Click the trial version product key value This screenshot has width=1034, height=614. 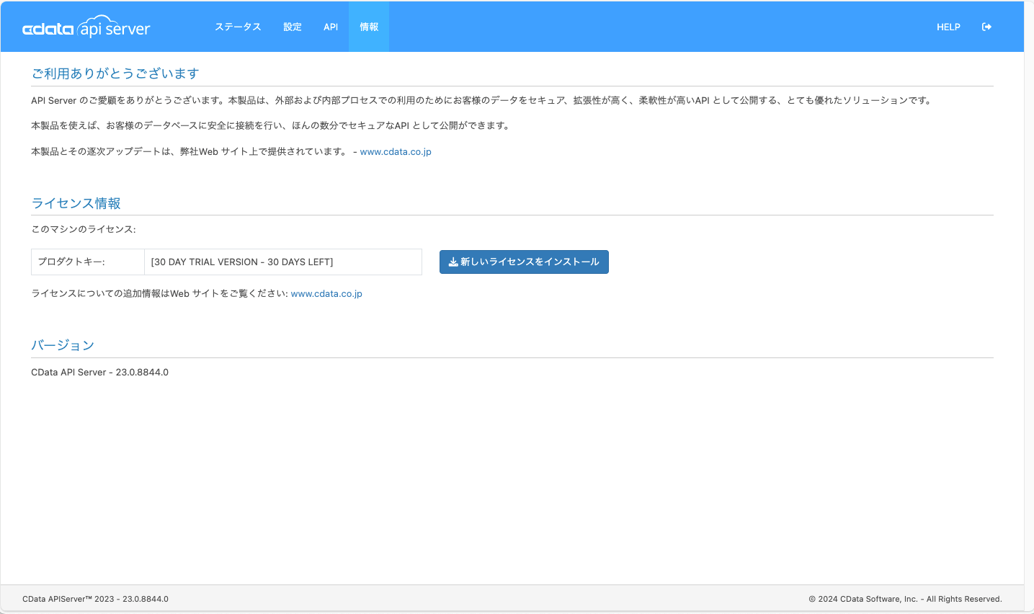pos(242,262)
